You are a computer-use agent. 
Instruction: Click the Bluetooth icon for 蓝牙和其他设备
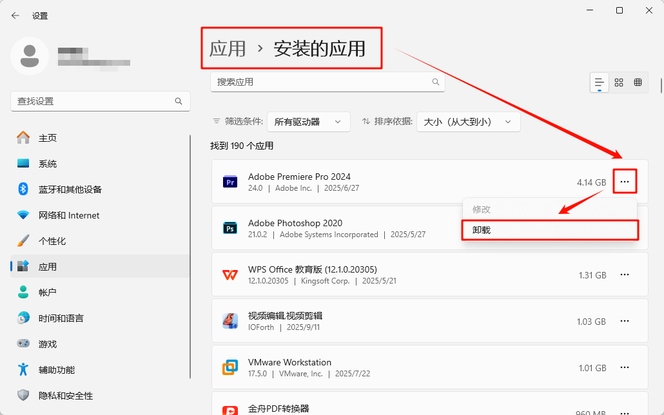(23, 189)
